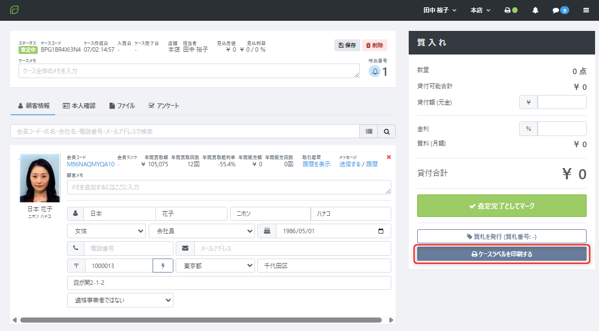Click customer photo of 日本 花子
This screenshot has height=331, width=599.
pos(40,178)
